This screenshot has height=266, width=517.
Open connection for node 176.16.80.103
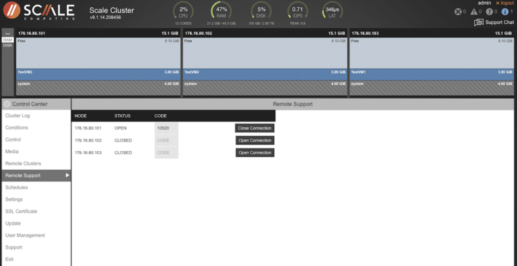click(x=255, y=152)
